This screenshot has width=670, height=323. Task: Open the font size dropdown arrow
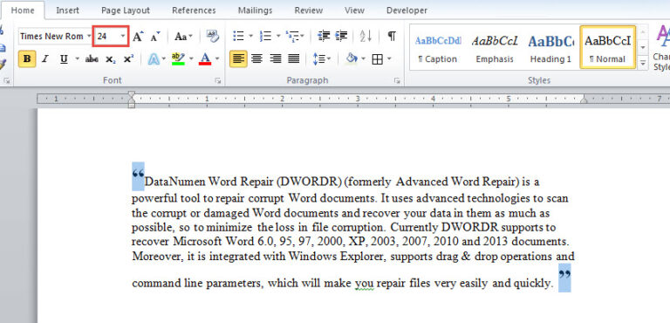(x=123, y=37)
